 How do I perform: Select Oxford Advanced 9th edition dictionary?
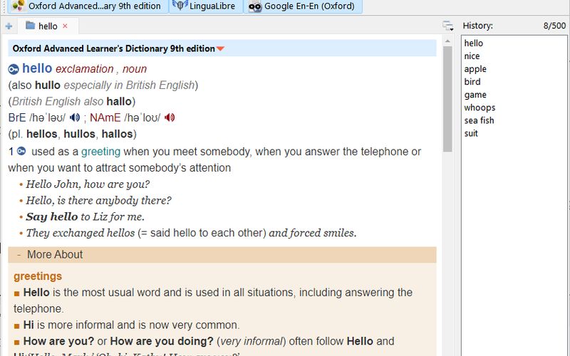87,6
